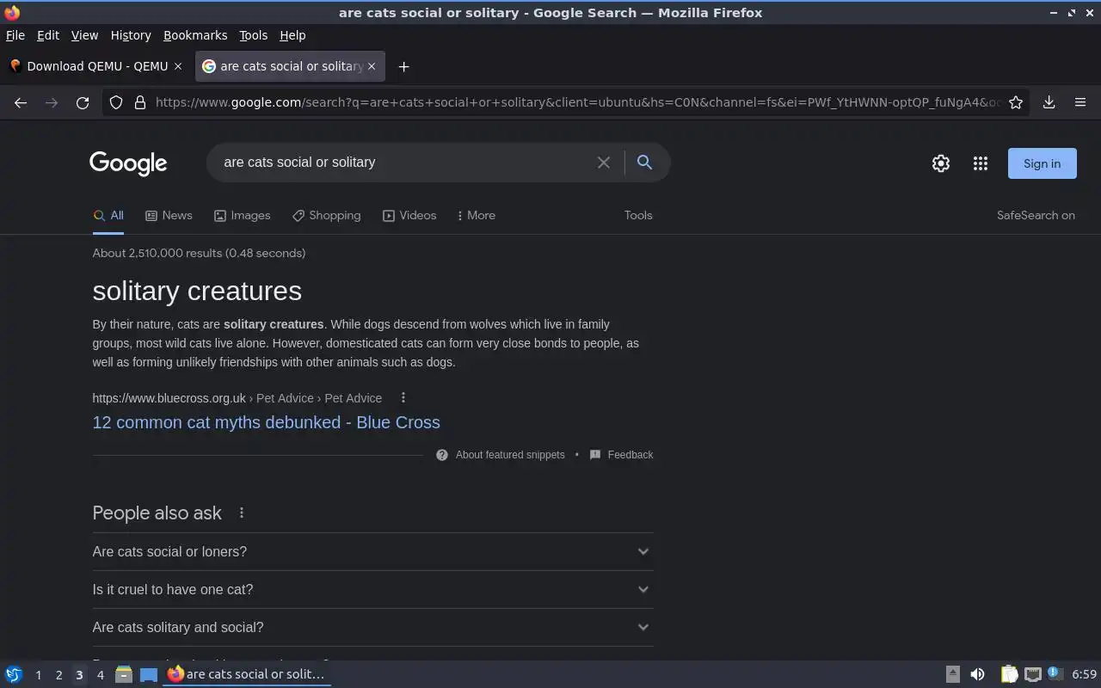Select the All results tab
Screen dimensions: 1101x688
(x=108, y=216)
